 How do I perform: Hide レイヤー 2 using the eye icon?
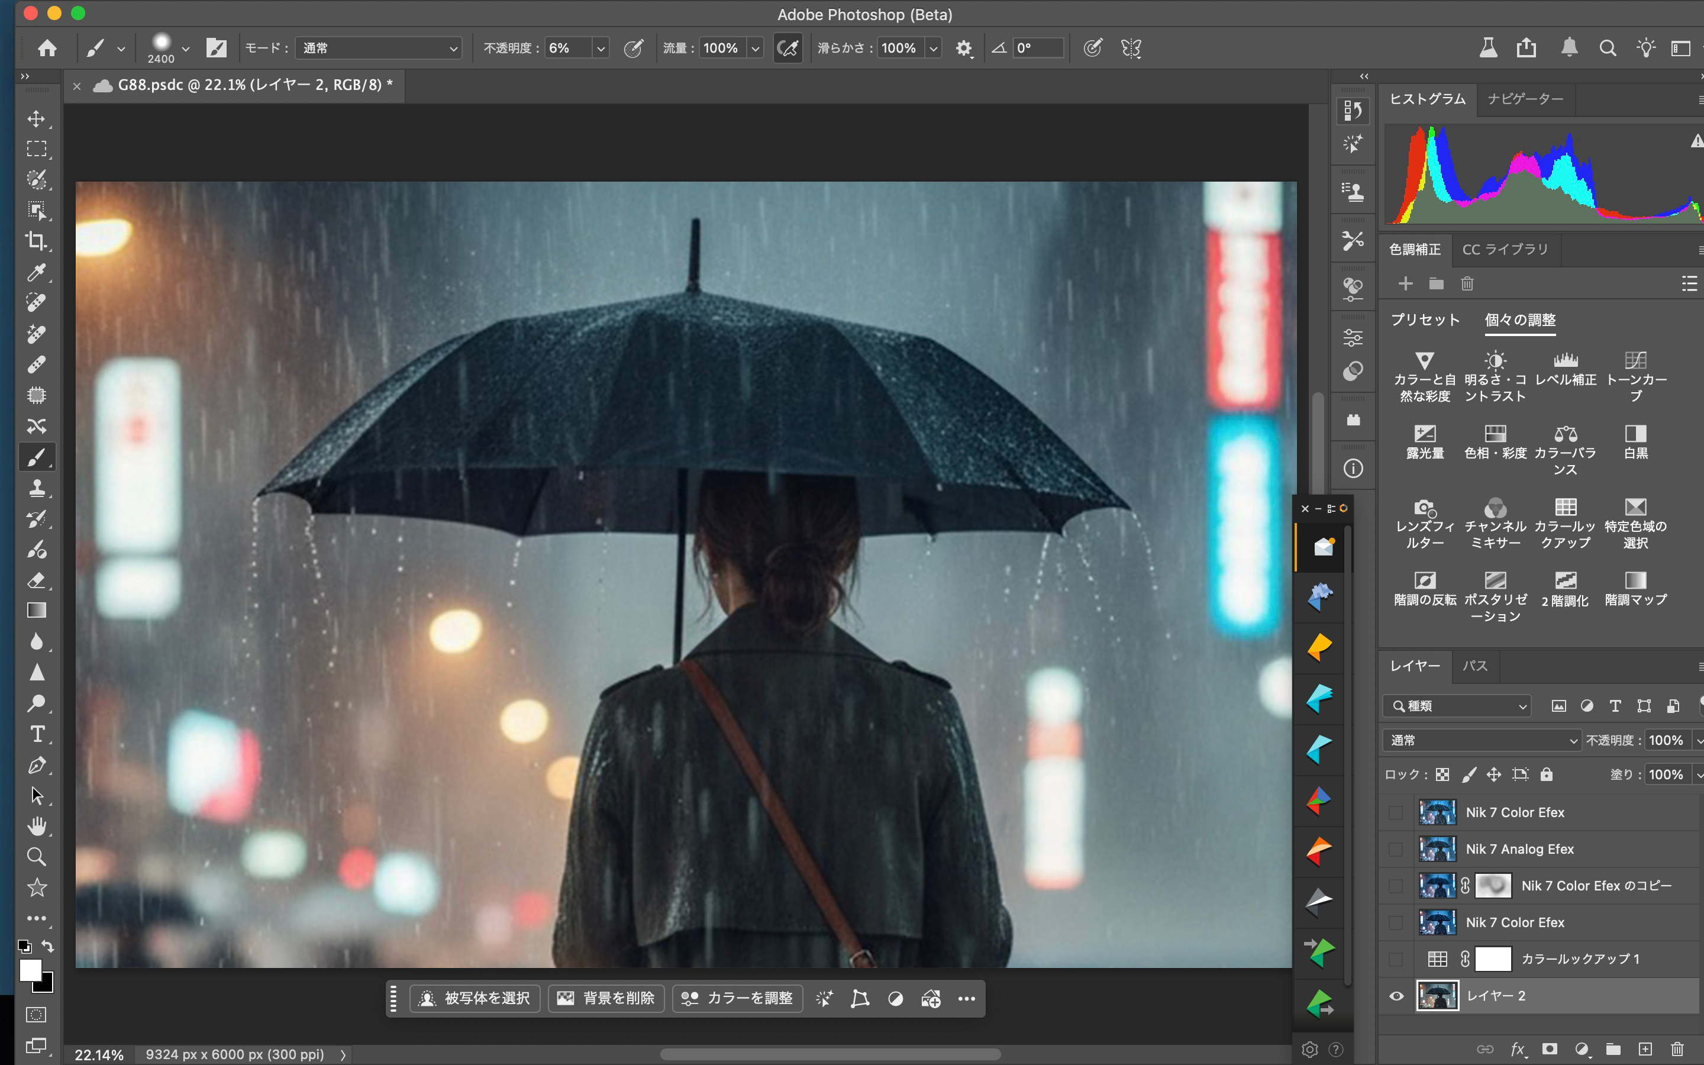pyautogui.click(x=1396, y=996)
